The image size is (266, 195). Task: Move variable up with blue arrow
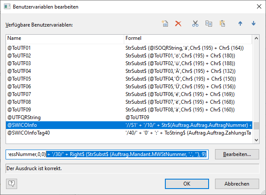(x=240, y=24)
